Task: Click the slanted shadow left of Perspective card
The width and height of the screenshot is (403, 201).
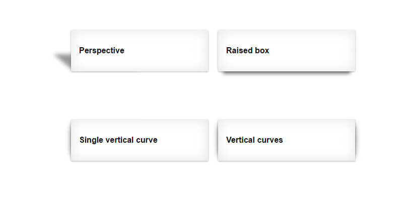Action: coord(64,60)
